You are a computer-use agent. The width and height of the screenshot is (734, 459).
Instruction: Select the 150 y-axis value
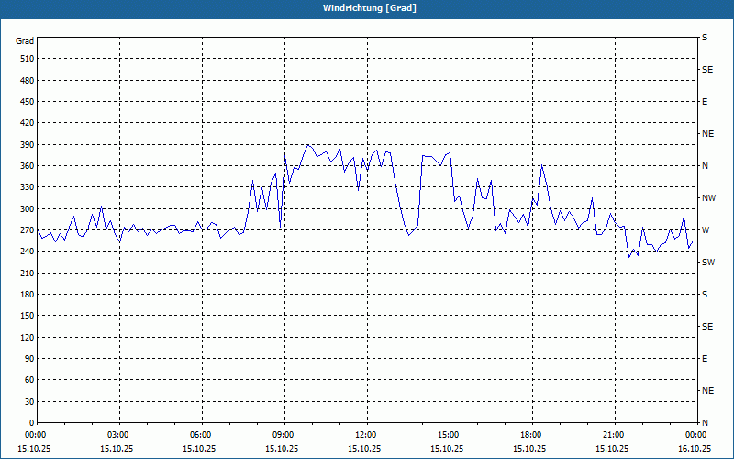tap(27, 316)
